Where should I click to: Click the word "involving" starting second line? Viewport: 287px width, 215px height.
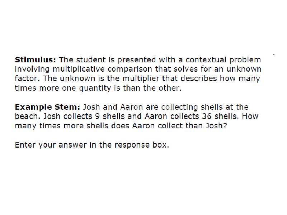(x=32, y=69)
